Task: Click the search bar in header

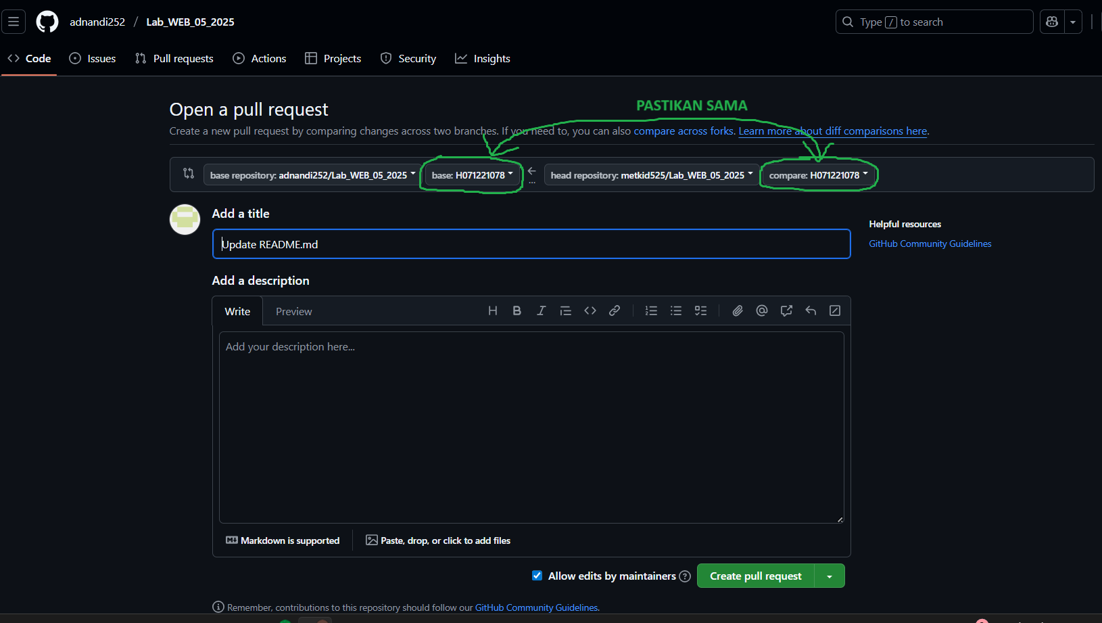Action: click(934, 22)
